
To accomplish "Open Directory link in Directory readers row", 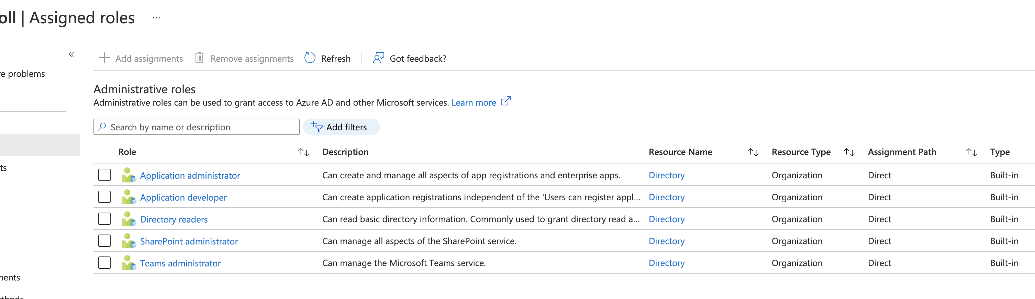I will point(667,219).
